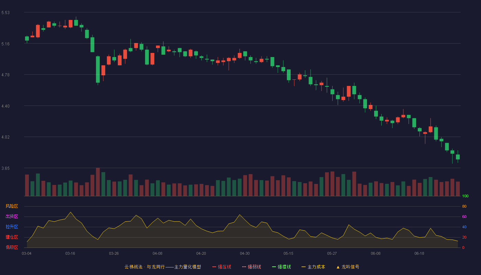Image resolution: width=481 pixels, height=275 pixels.
Task: Click the 4.02 price axis label
Action: pyautogui.click(x=5, y=137)
